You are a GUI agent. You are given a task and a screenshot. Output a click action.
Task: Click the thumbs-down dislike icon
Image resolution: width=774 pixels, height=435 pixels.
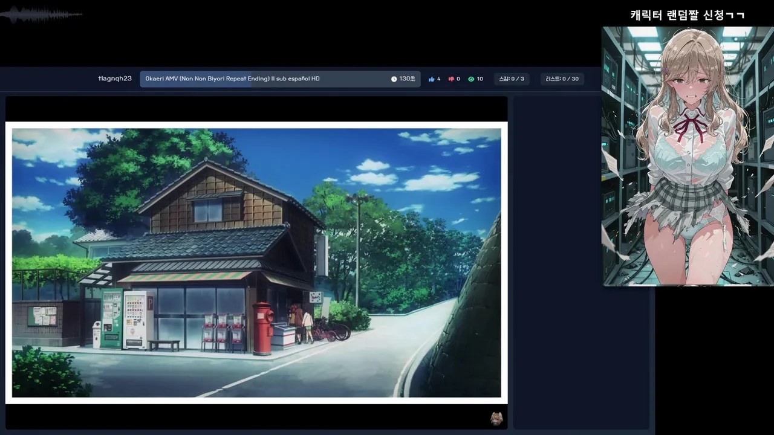click(451, 79)
